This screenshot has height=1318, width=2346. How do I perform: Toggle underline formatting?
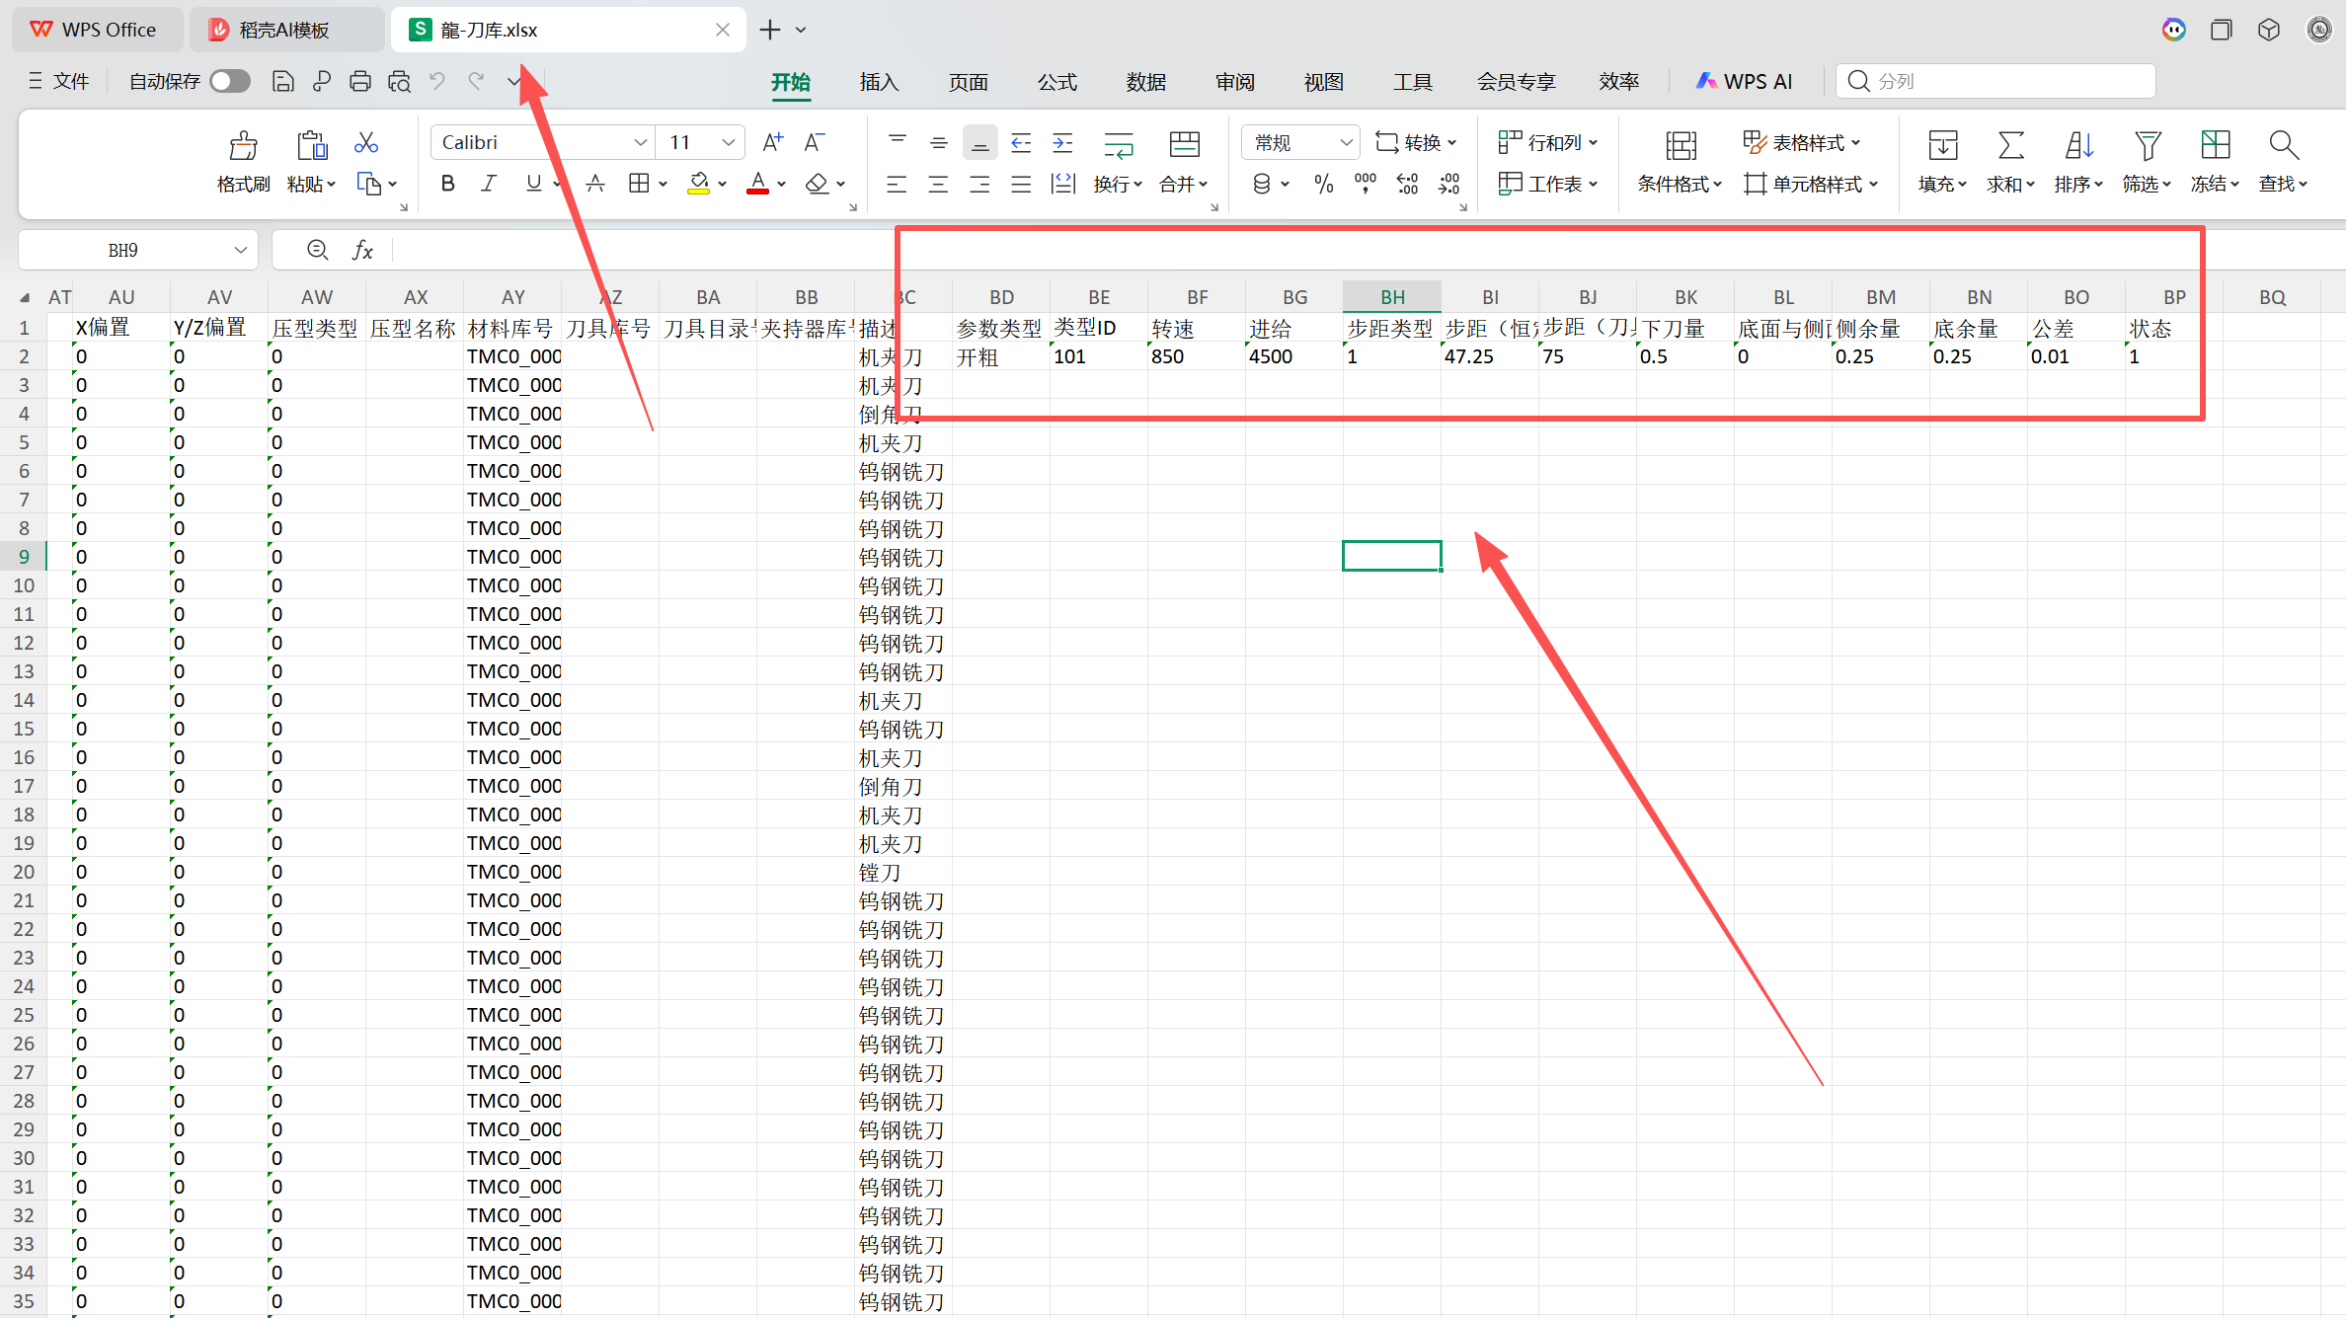(x=534, y=184)
